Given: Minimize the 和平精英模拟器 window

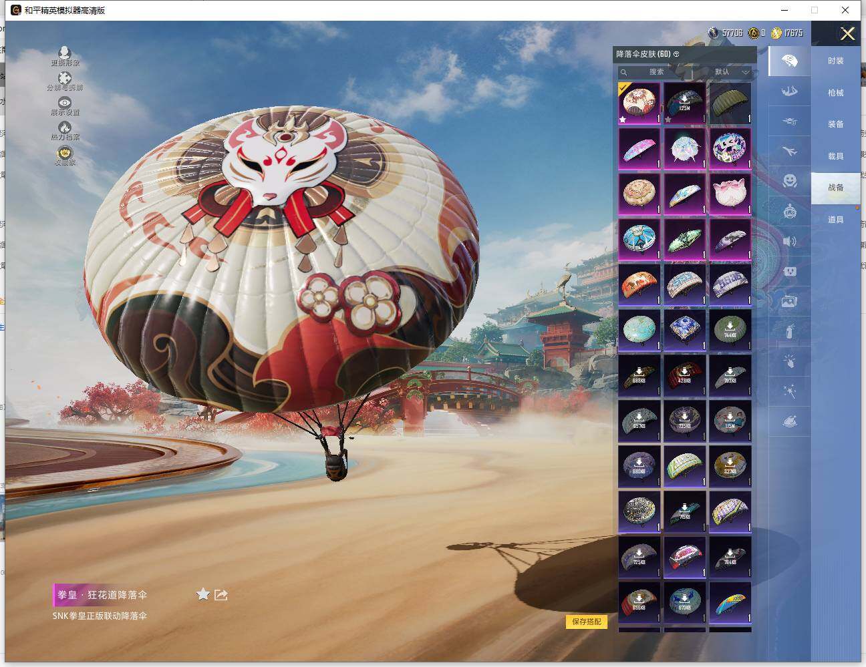Looking at the screenshot, I should tap(784, 10).
